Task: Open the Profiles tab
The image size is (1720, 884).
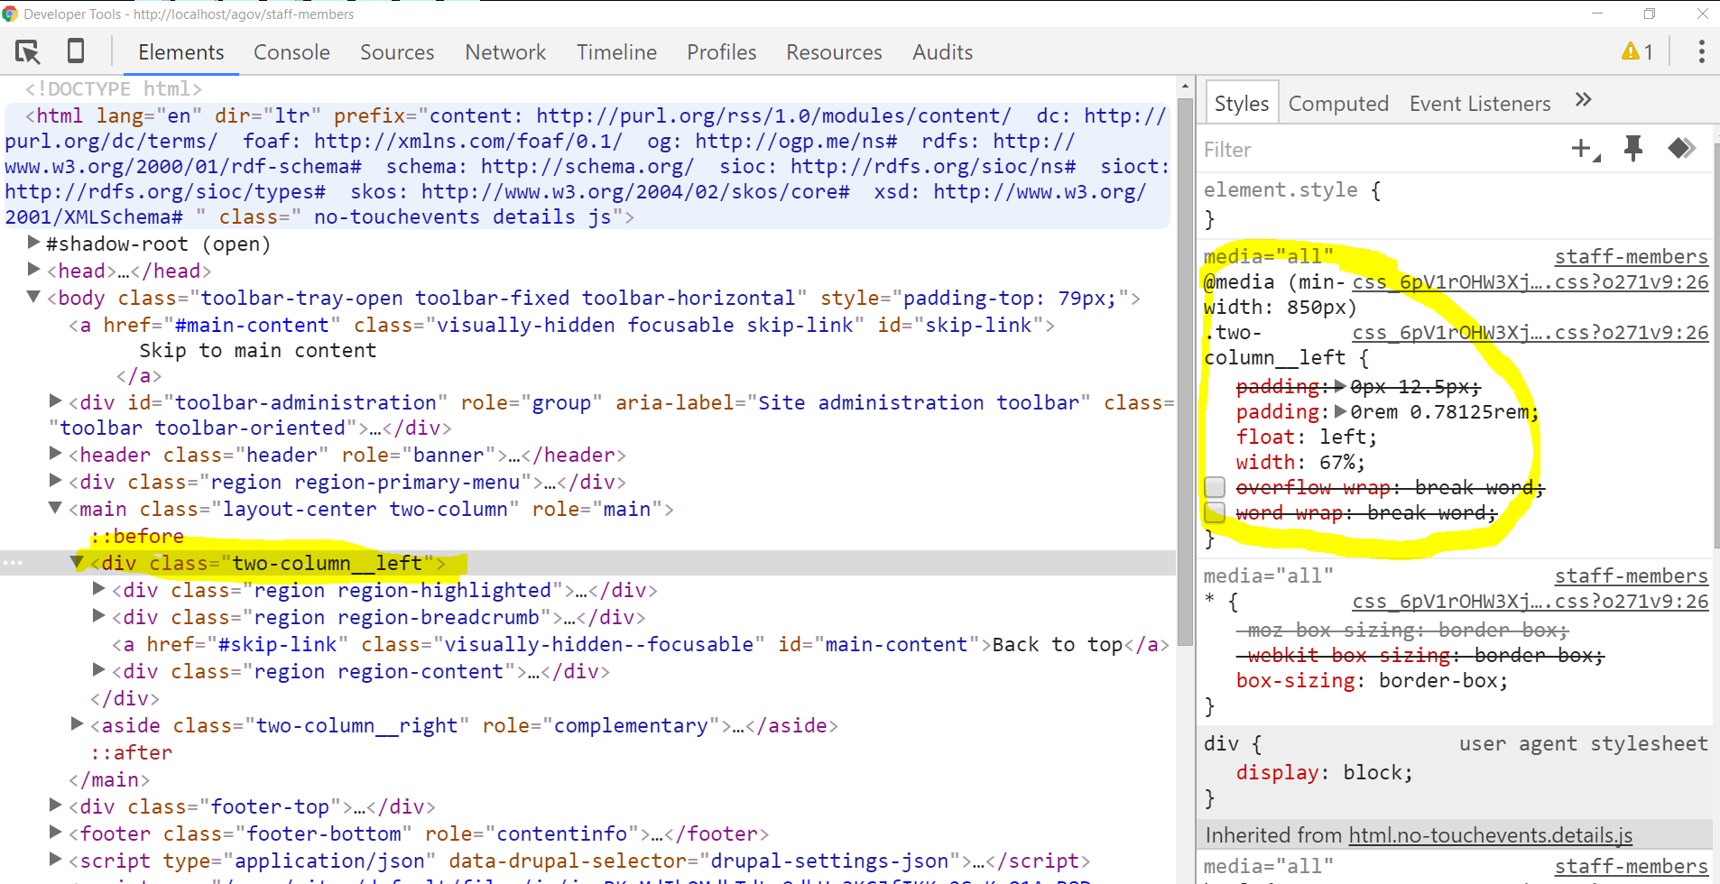Action: click(721, 52)
